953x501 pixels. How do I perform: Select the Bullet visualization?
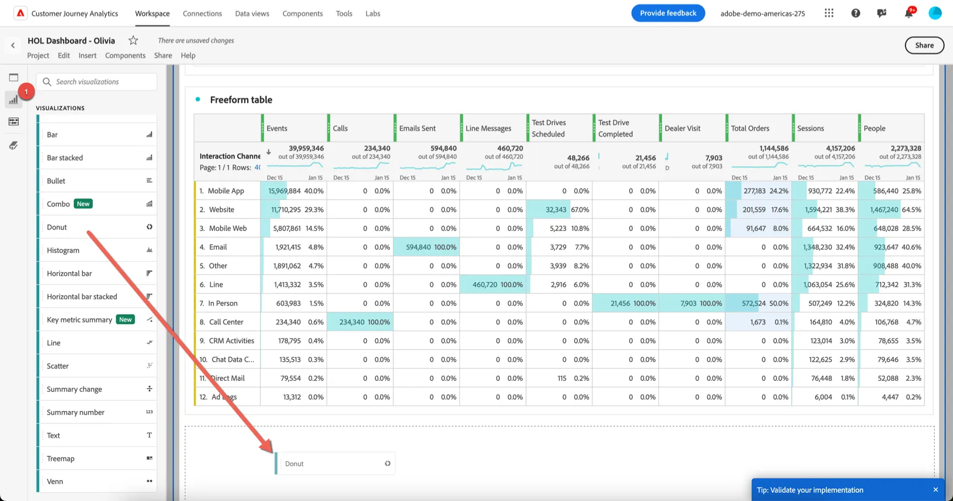(x=97, y=181)
